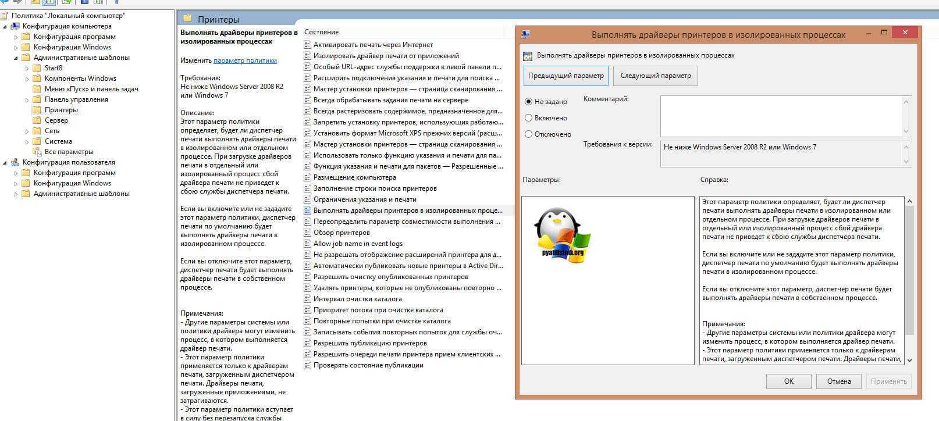
Task: Select the Отключено radio button
Action: (528, 134)
